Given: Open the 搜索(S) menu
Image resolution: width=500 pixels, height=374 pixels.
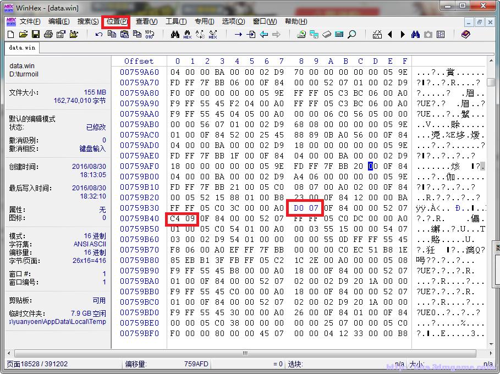Looking at the screenshot, I should [x=87, y=21].
